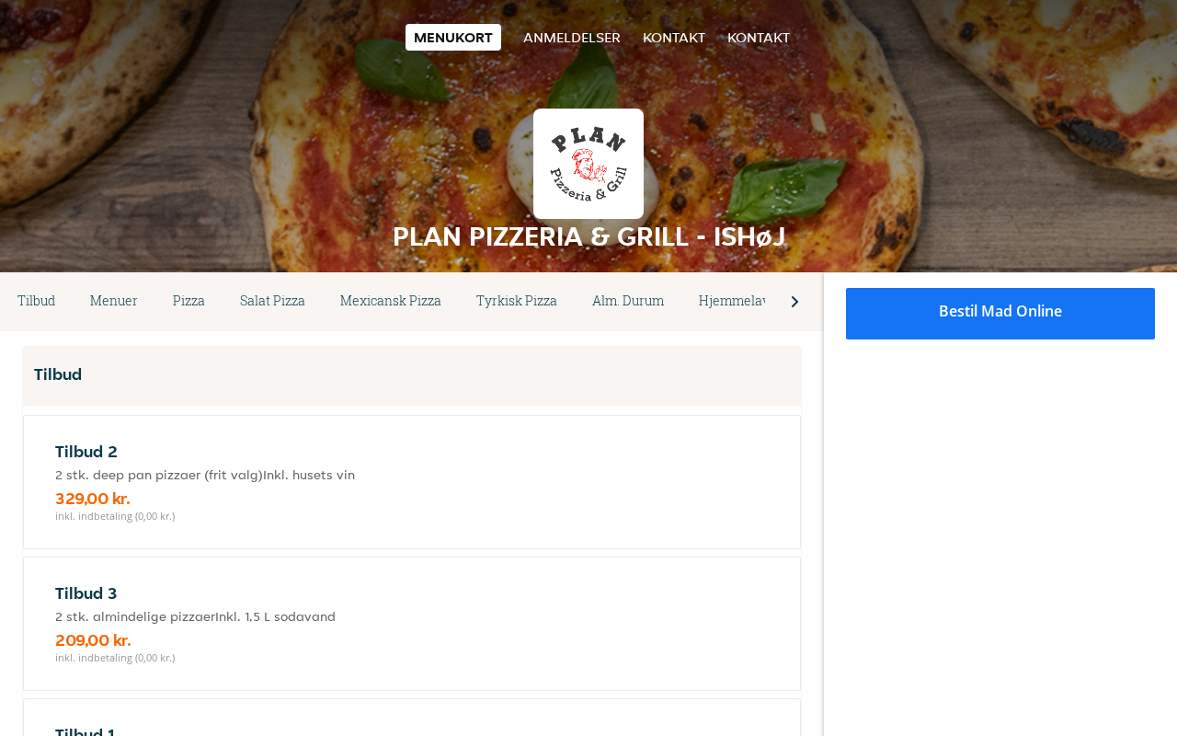Open the last KONTAKT link in header
The image size is (1177, 736).
pyautogui.click(x=759, y=38)
